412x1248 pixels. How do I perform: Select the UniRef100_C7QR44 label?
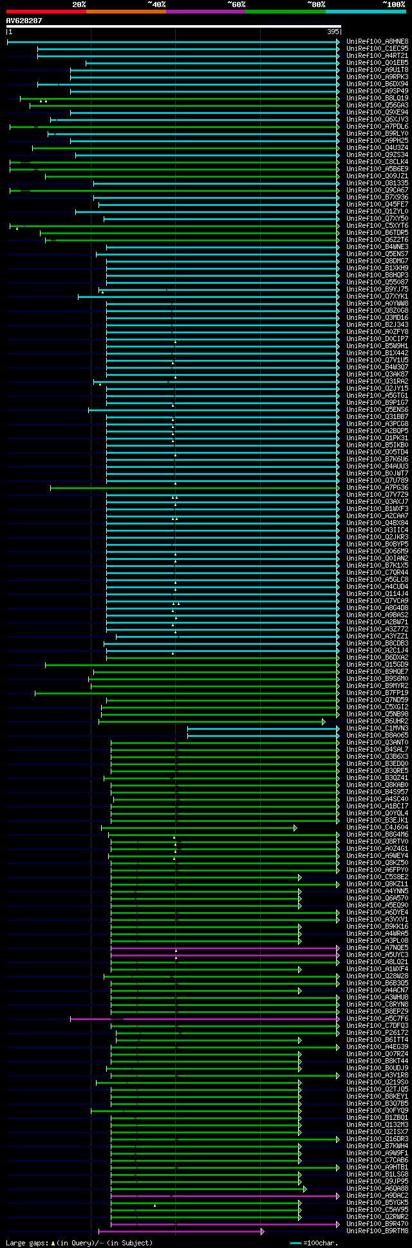pos(377,572)
